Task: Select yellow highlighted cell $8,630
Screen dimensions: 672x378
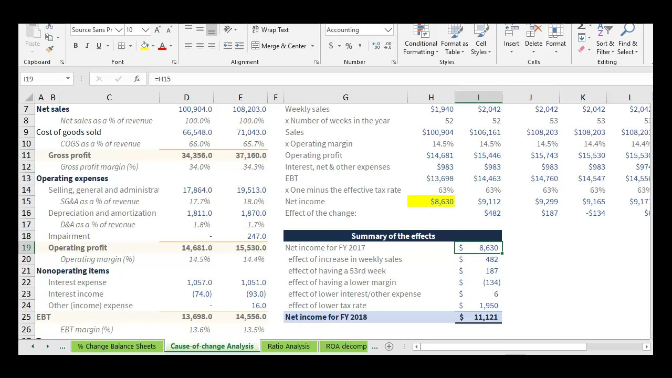Action: (431, 202)
